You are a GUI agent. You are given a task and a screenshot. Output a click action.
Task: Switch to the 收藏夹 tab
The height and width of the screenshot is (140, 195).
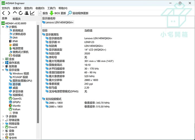coord(17,19)
